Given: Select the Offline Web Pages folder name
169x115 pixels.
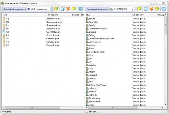Looking at the screenshot, I should 97,85.
